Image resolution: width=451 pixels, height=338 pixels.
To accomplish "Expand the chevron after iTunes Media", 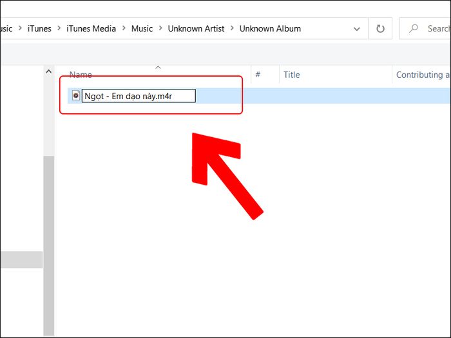I will (x=124, y=28).
